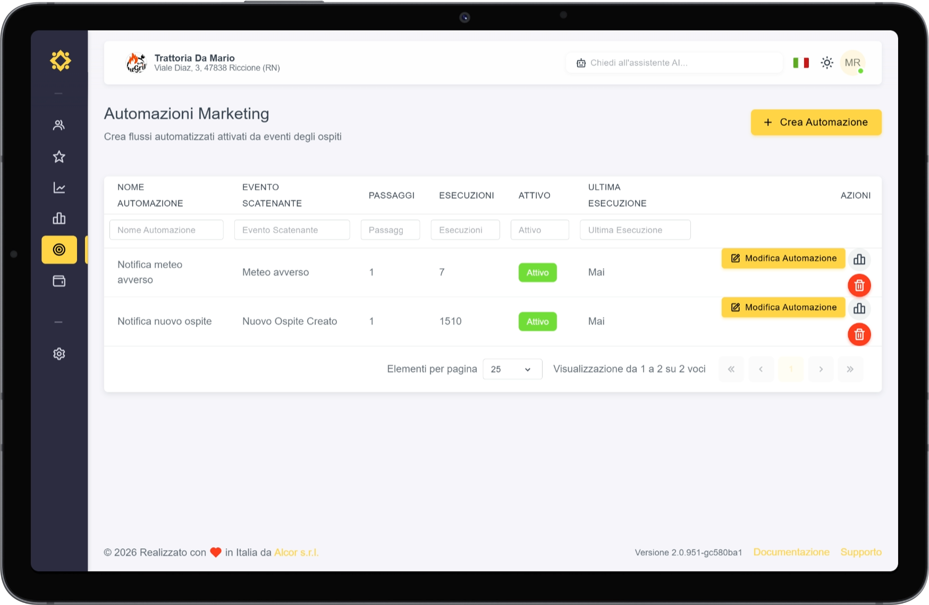Open the Documentazione link

[791, 552]
